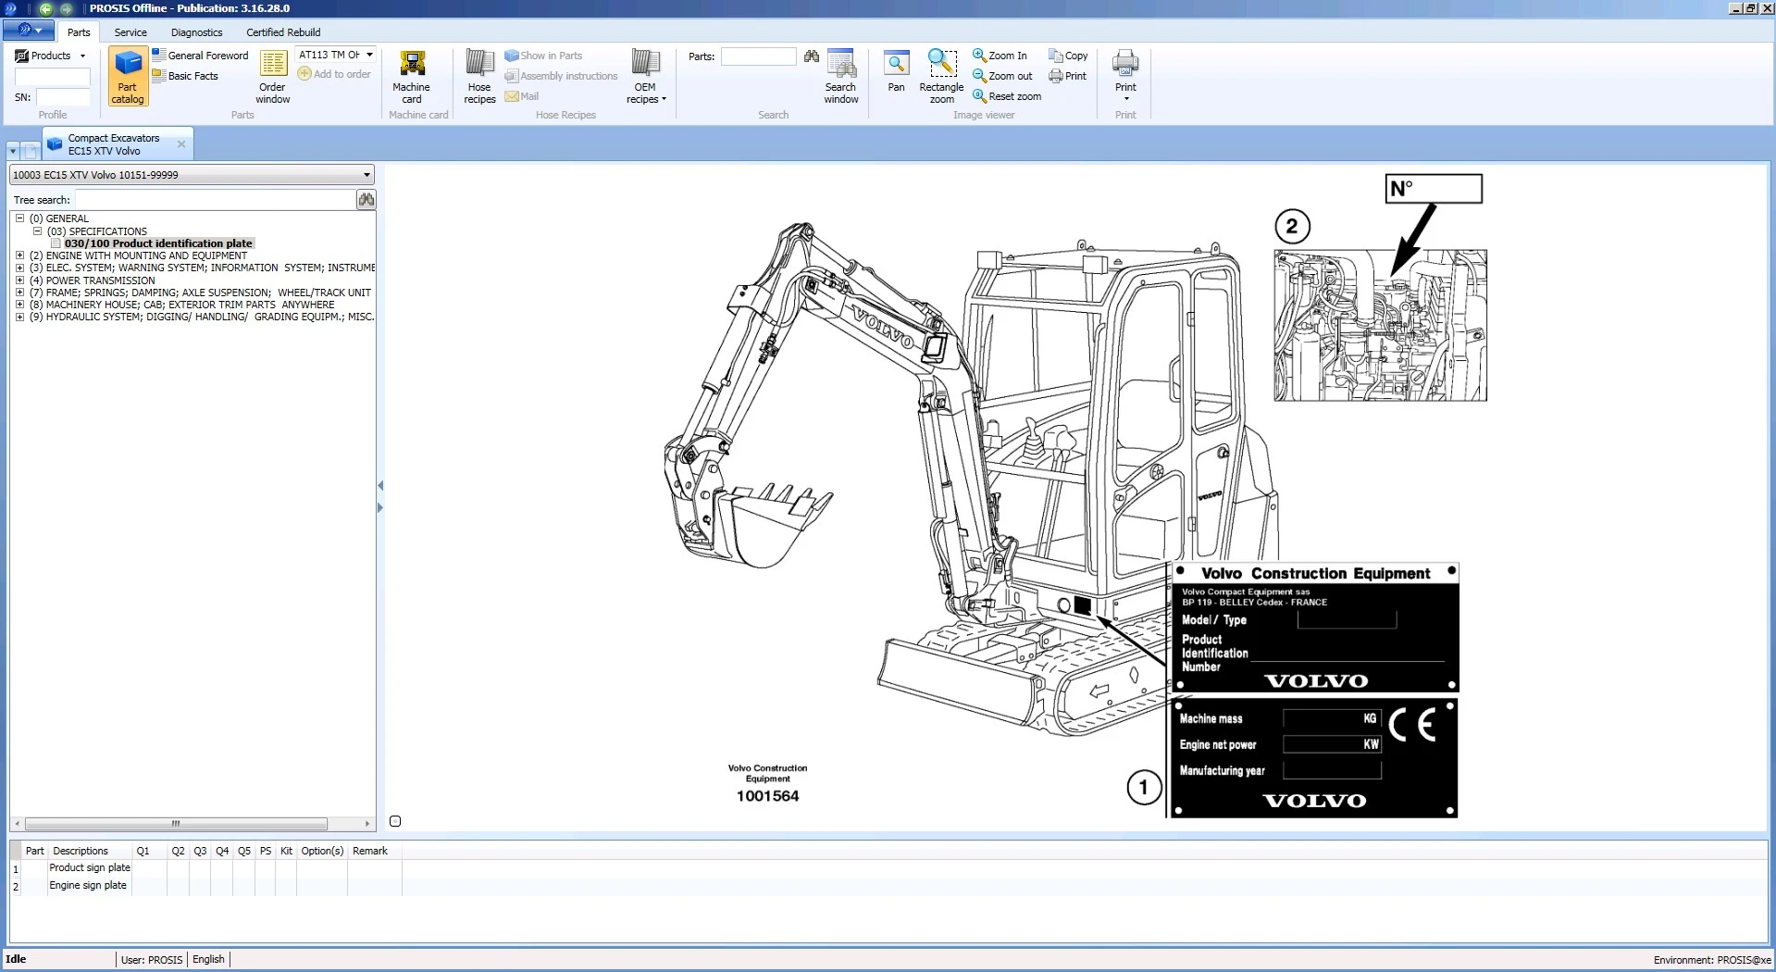Toggle the checkbox below the diagram
1776x972 pixels.
395,821
